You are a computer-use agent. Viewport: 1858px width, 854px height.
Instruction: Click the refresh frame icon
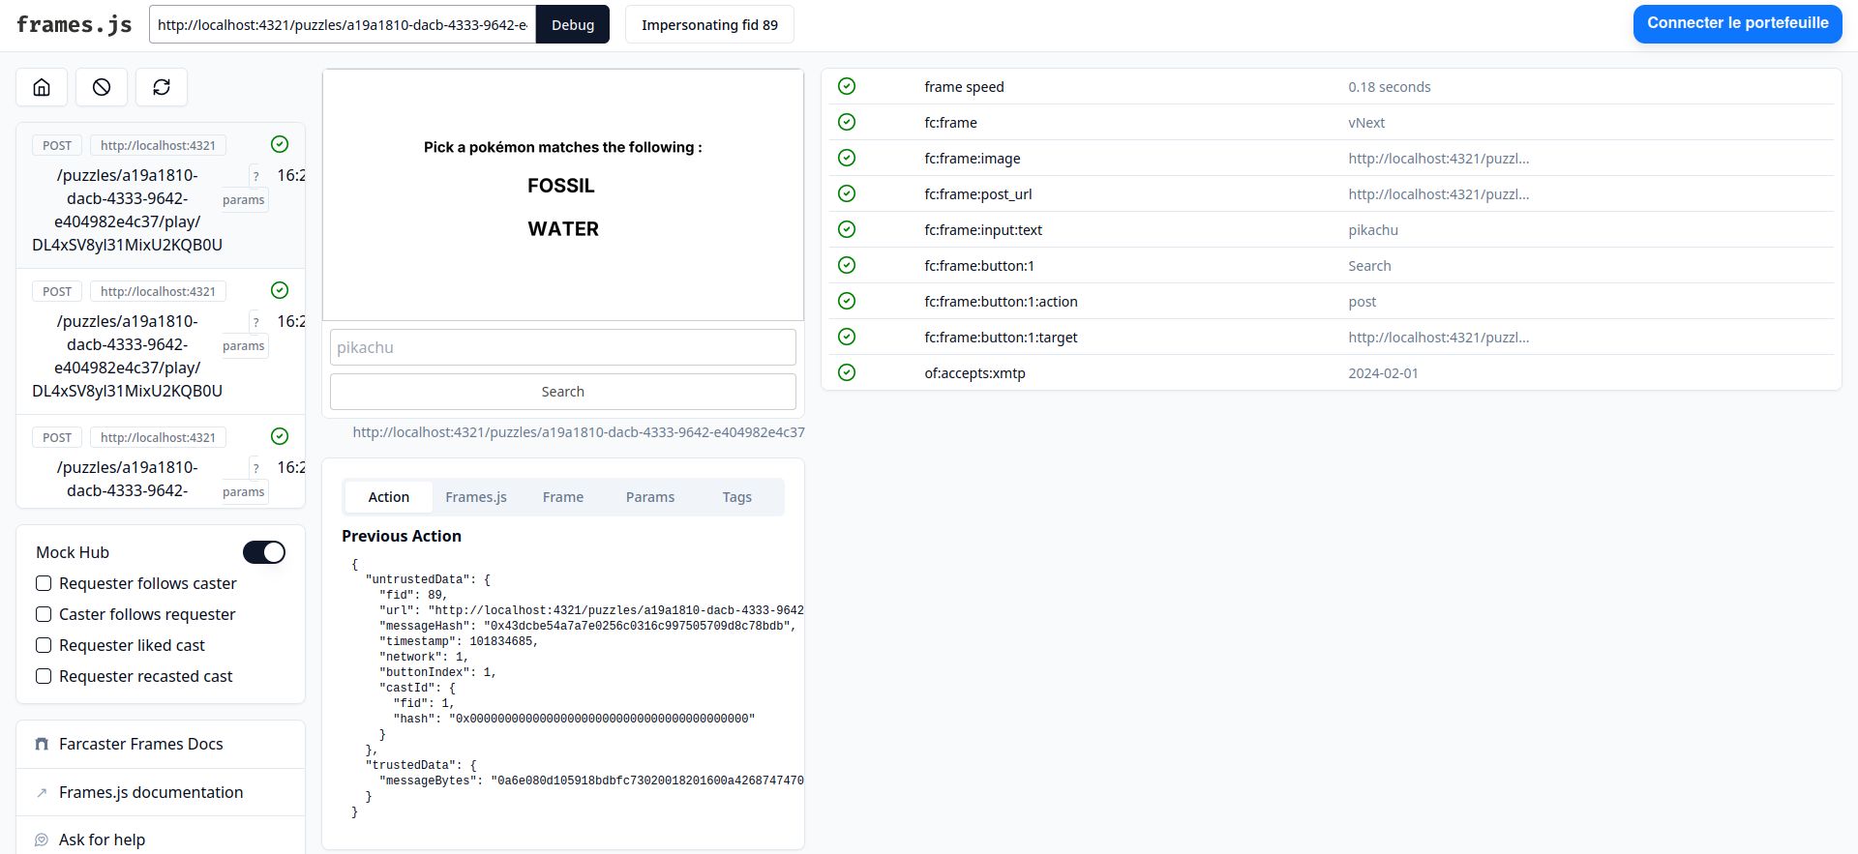[162, 87]
